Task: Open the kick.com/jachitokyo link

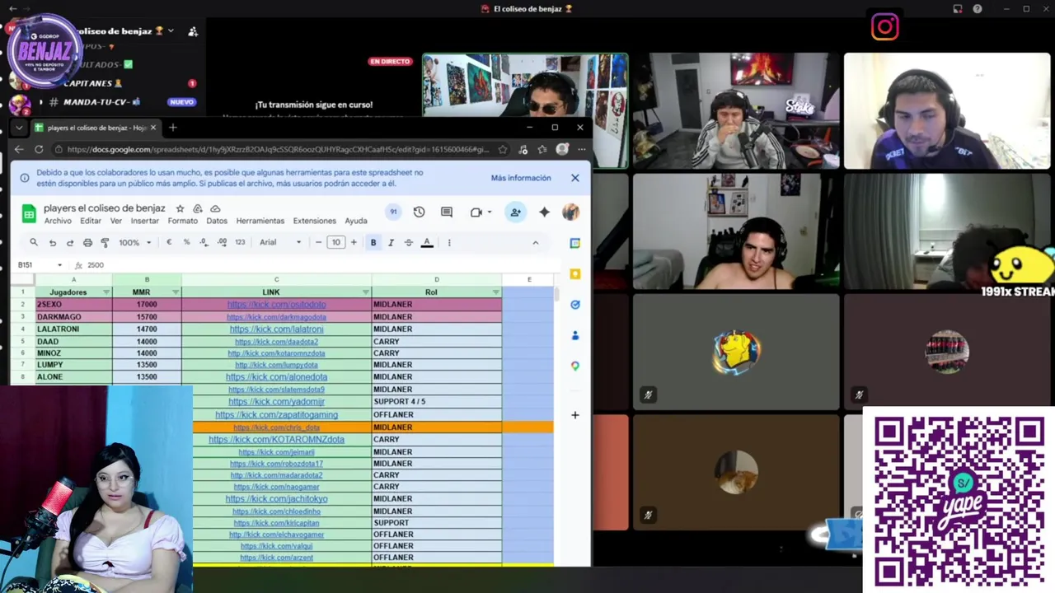Action: (276, 499)
